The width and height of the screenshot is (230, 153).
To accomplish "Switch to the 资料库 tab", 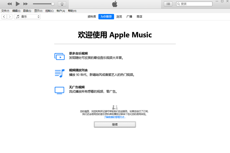I will [x=92, y=17].
